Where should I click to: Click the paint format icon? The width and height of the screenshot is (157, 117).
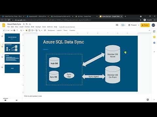(17, 31)
